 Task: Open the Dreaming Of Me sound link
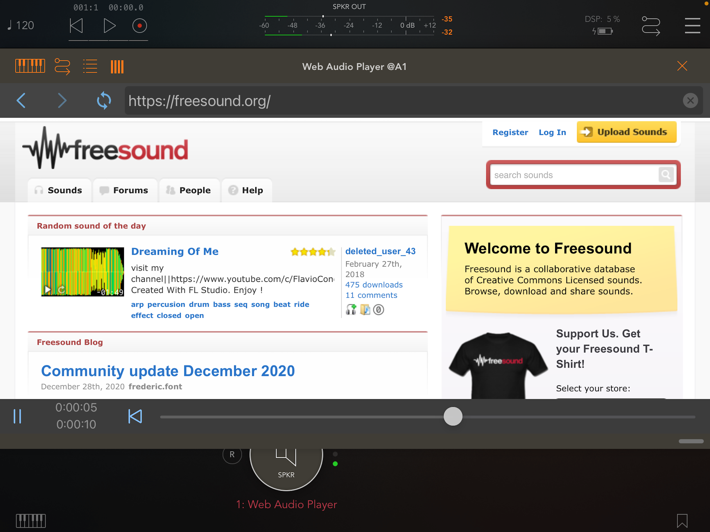coord(175,251)
